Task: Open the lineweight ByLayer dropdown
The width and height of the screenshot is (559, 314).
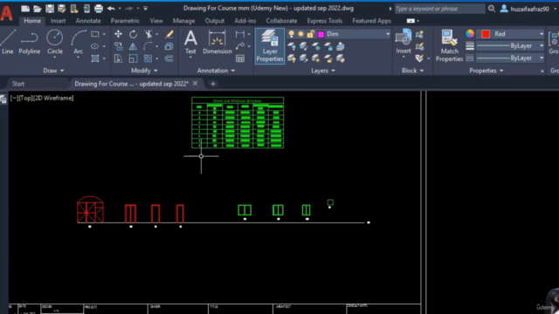Action: (542, 46)
